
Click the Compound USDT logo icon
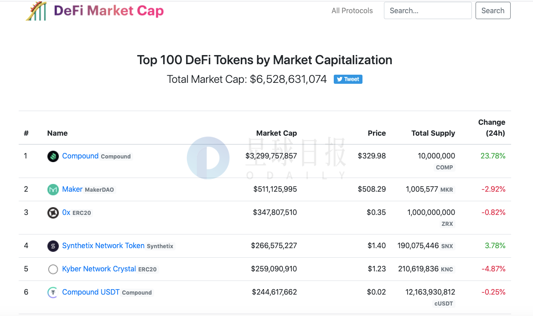pyautogui.click(x=53, y=292)
